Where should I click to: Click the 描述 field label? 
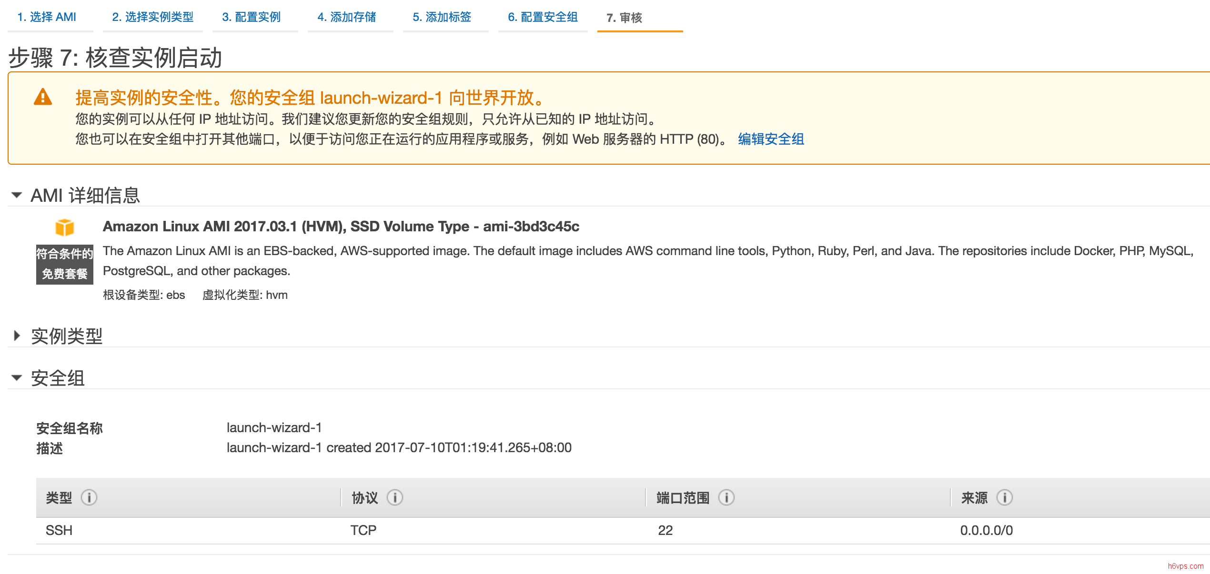[x=50, y=448]
